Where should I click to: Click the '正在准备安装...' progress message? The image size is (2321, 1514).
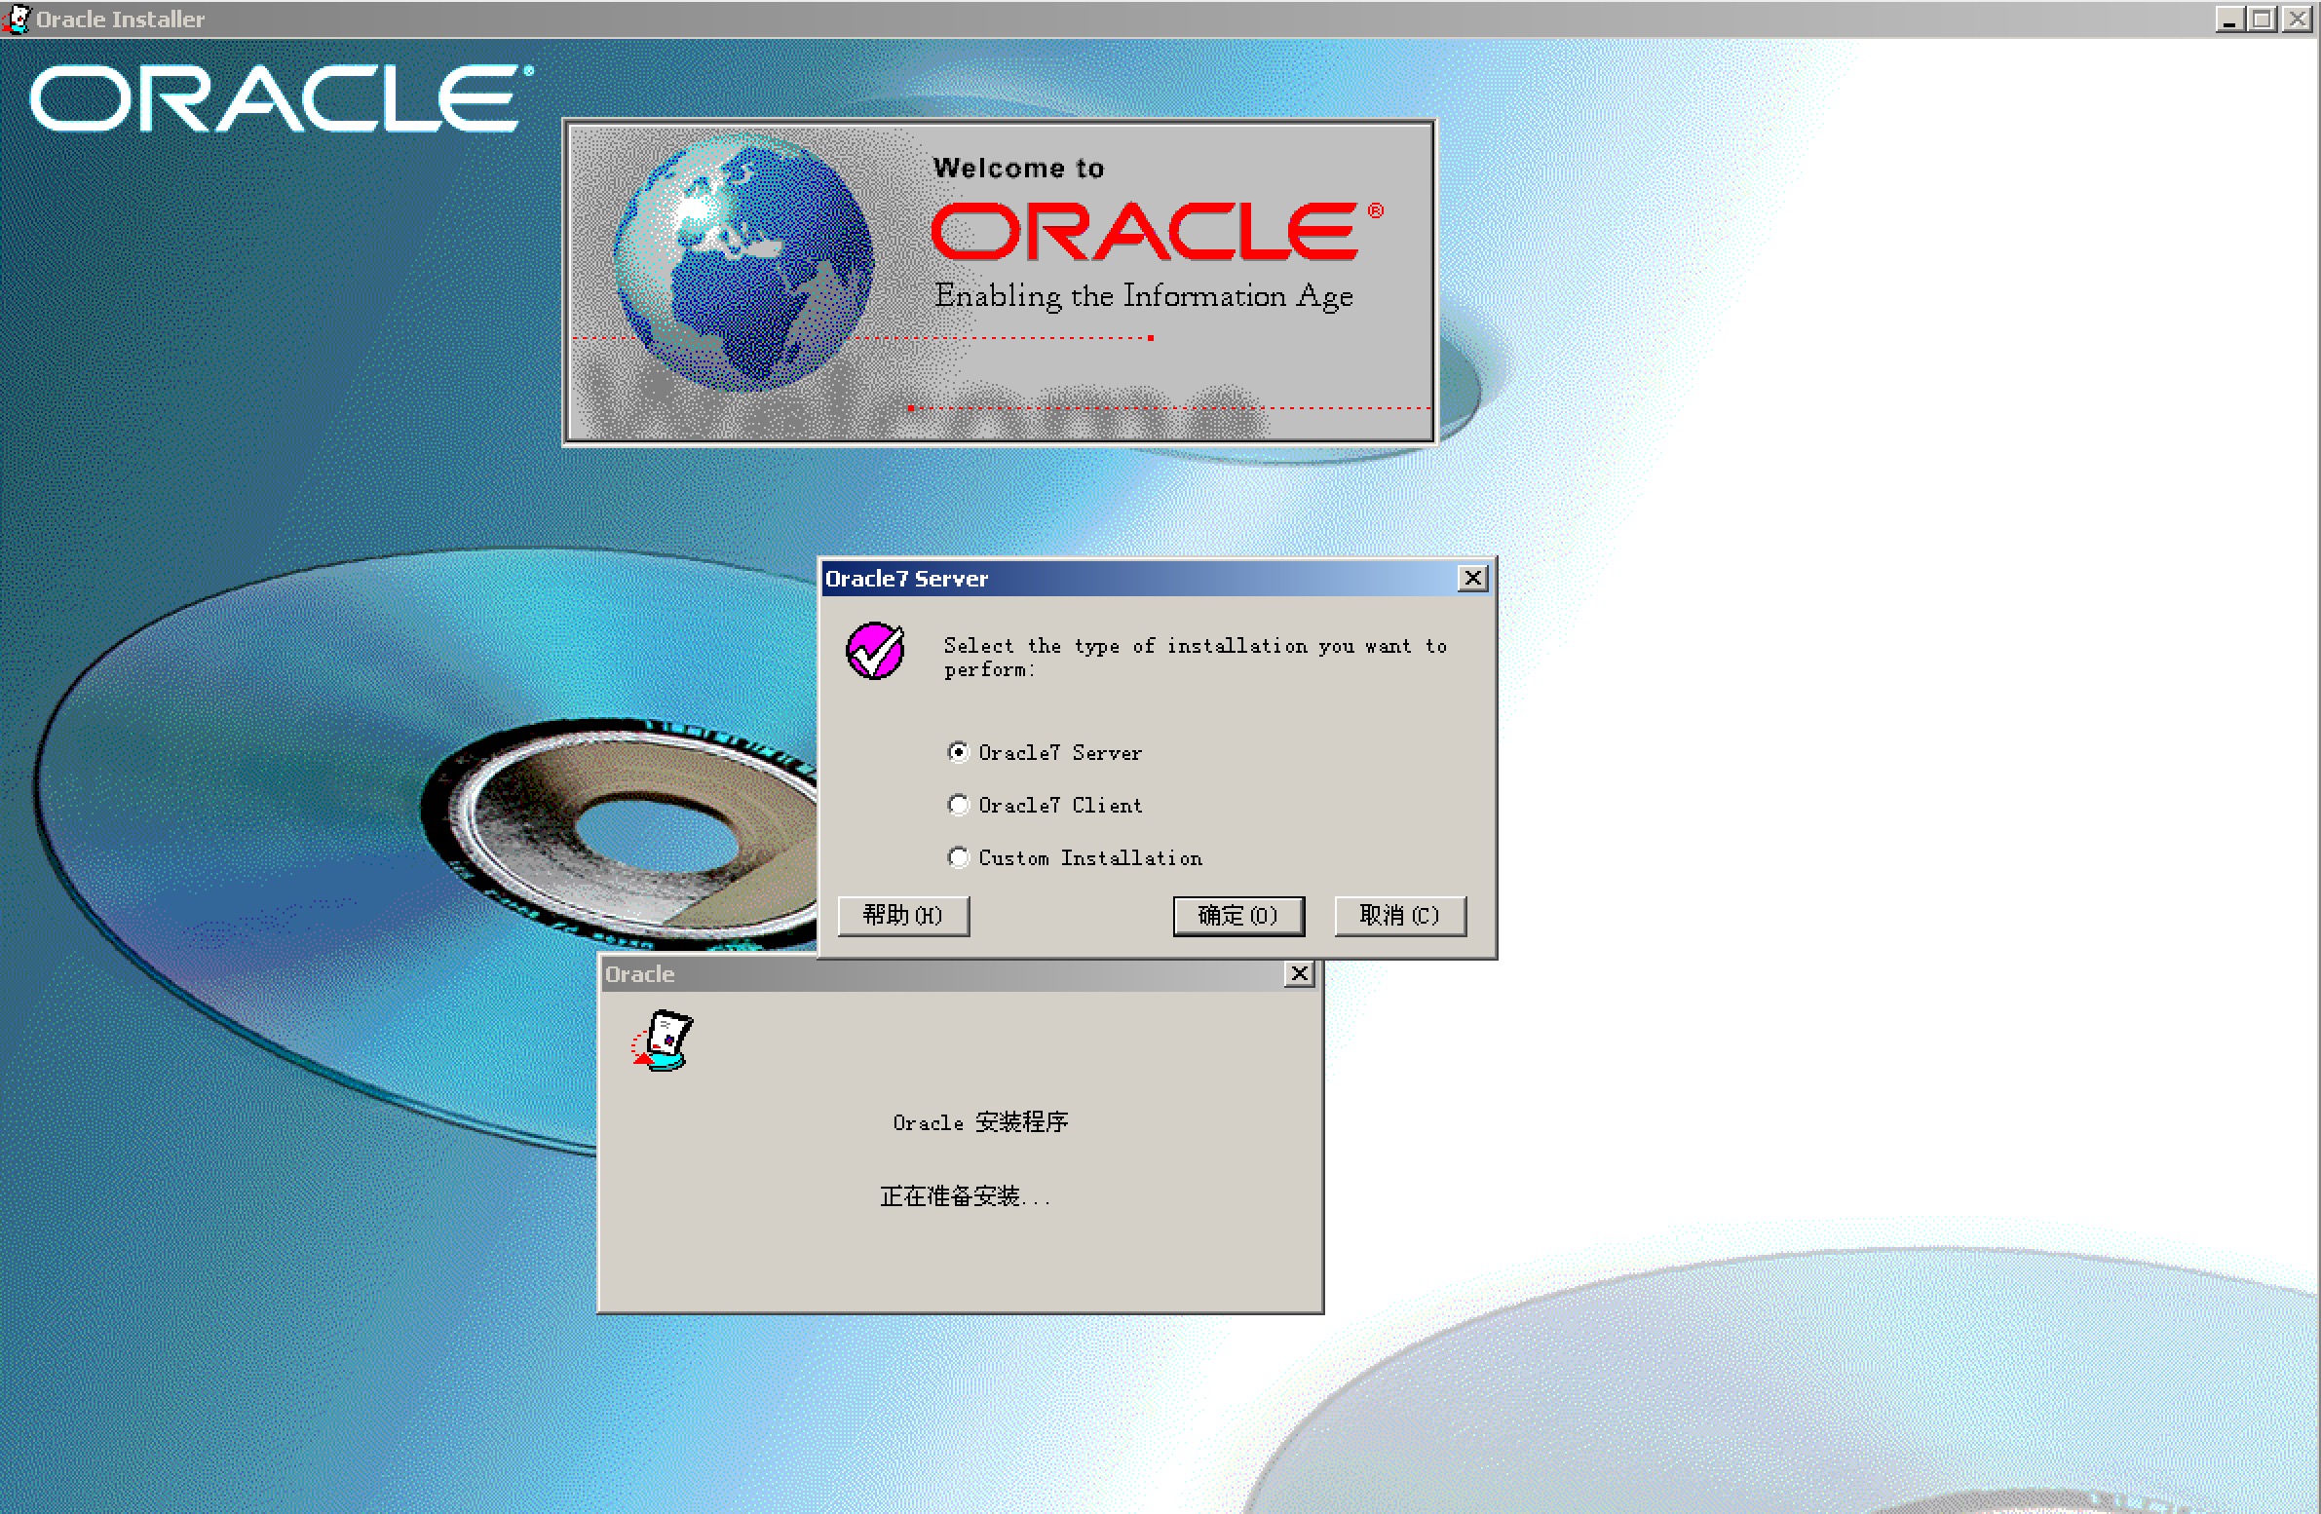coord(965,1196)
